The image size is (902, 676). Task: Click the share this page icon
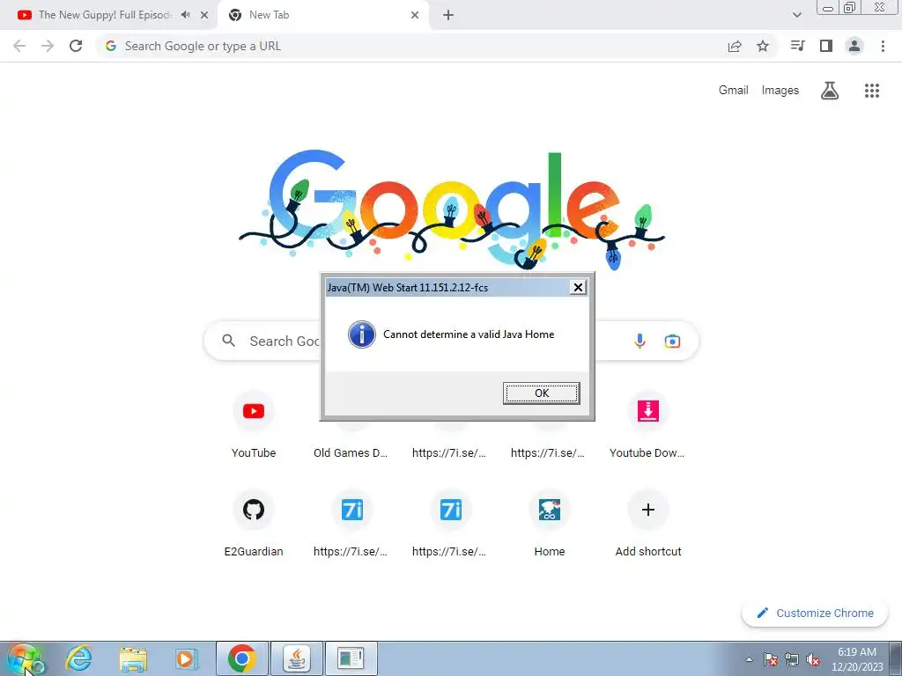pos(735,46)
